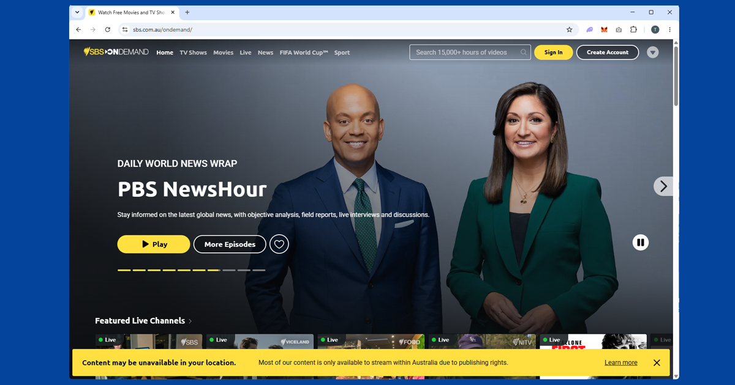Go forward to next page
The image size is (735, 385).
click(x=93, y=29)
